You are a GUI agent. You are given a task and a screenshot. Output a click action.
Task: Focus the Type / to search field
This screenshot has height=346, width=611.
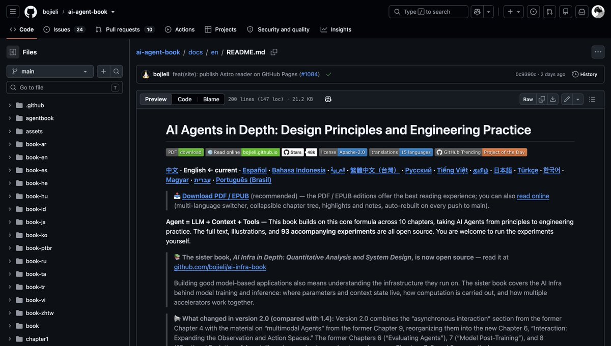(428, 12)
